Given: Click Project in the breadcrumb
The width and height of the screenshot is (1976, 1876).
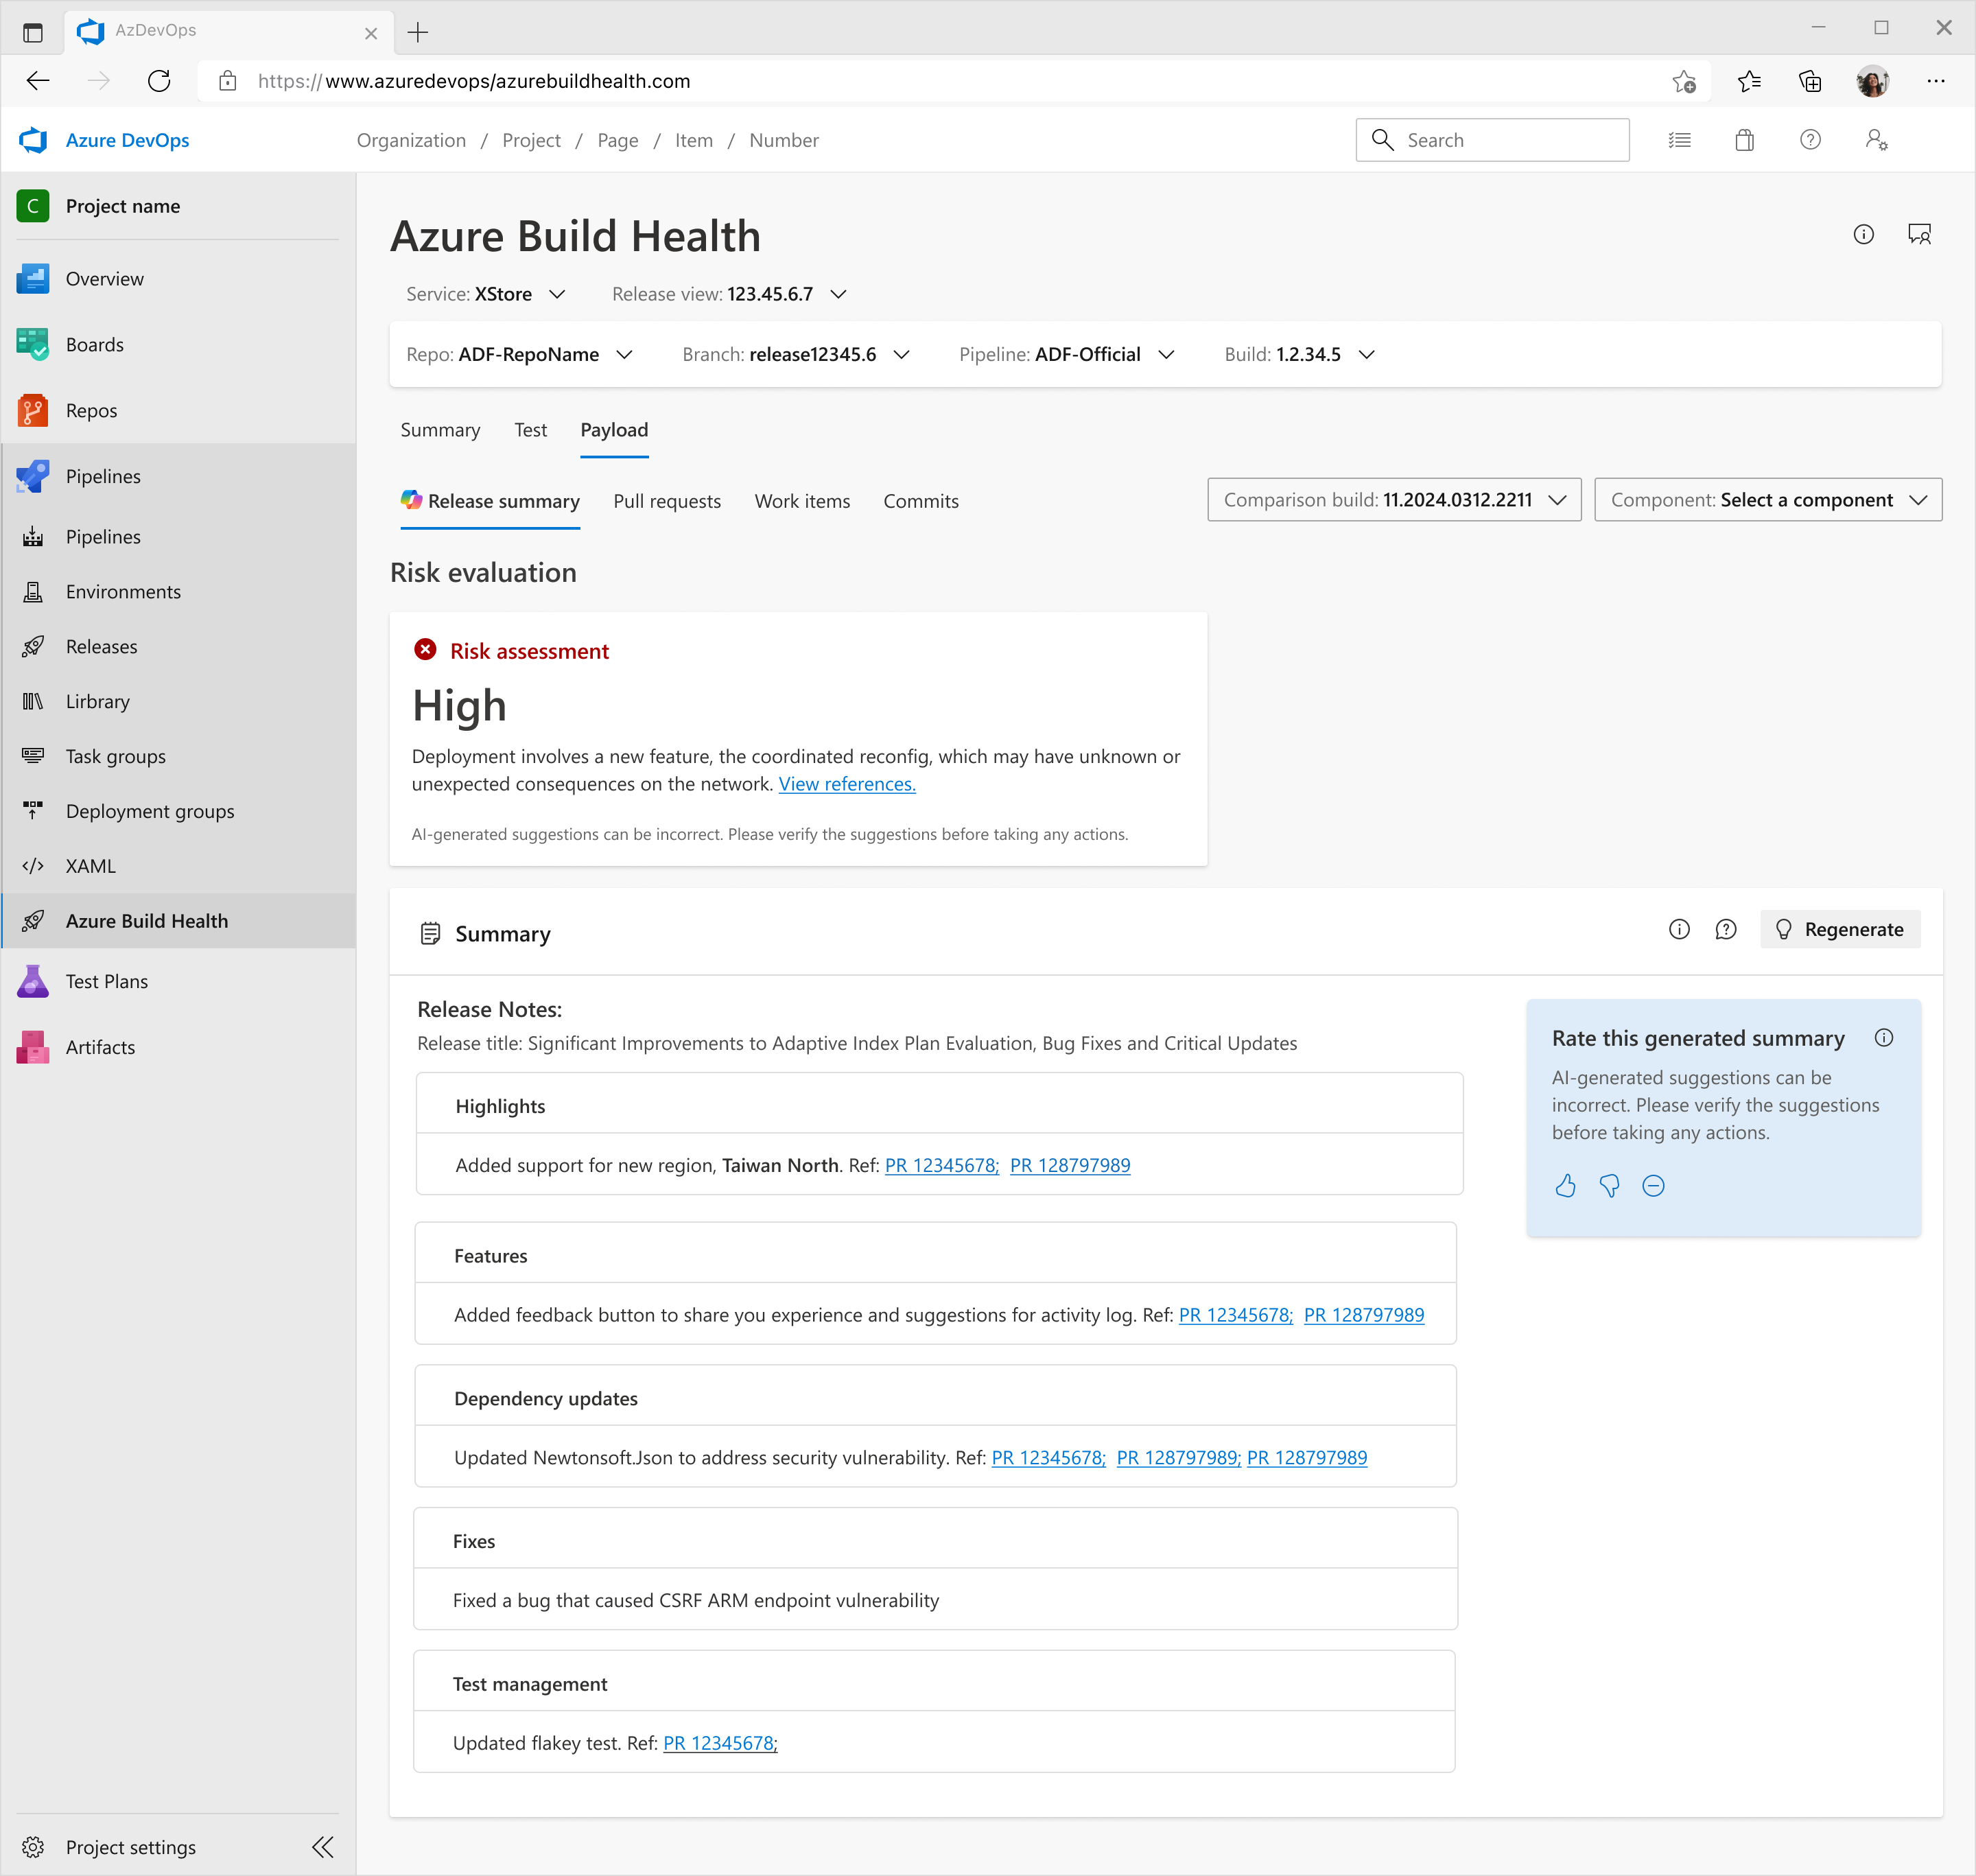Looking at the screenshot, I should [x=531, y=141].
